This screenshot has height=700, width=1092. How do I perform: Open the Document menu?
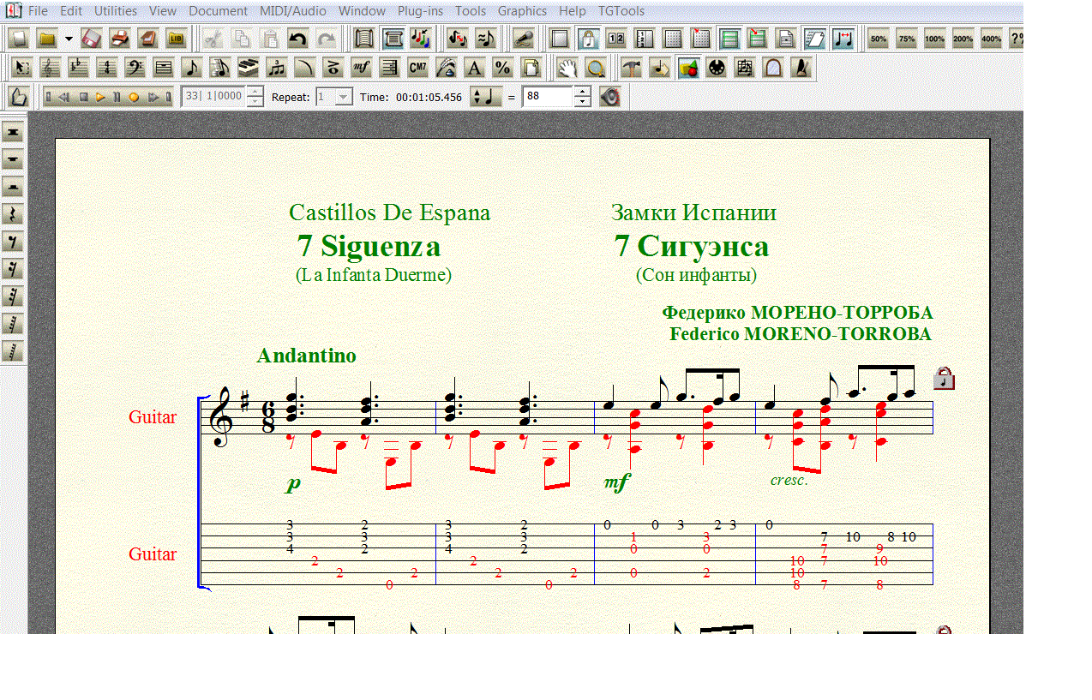click(218, 11)
